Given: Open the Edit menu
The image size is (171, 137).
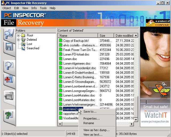Looking at the screenshot, I should tap(17, 8).
